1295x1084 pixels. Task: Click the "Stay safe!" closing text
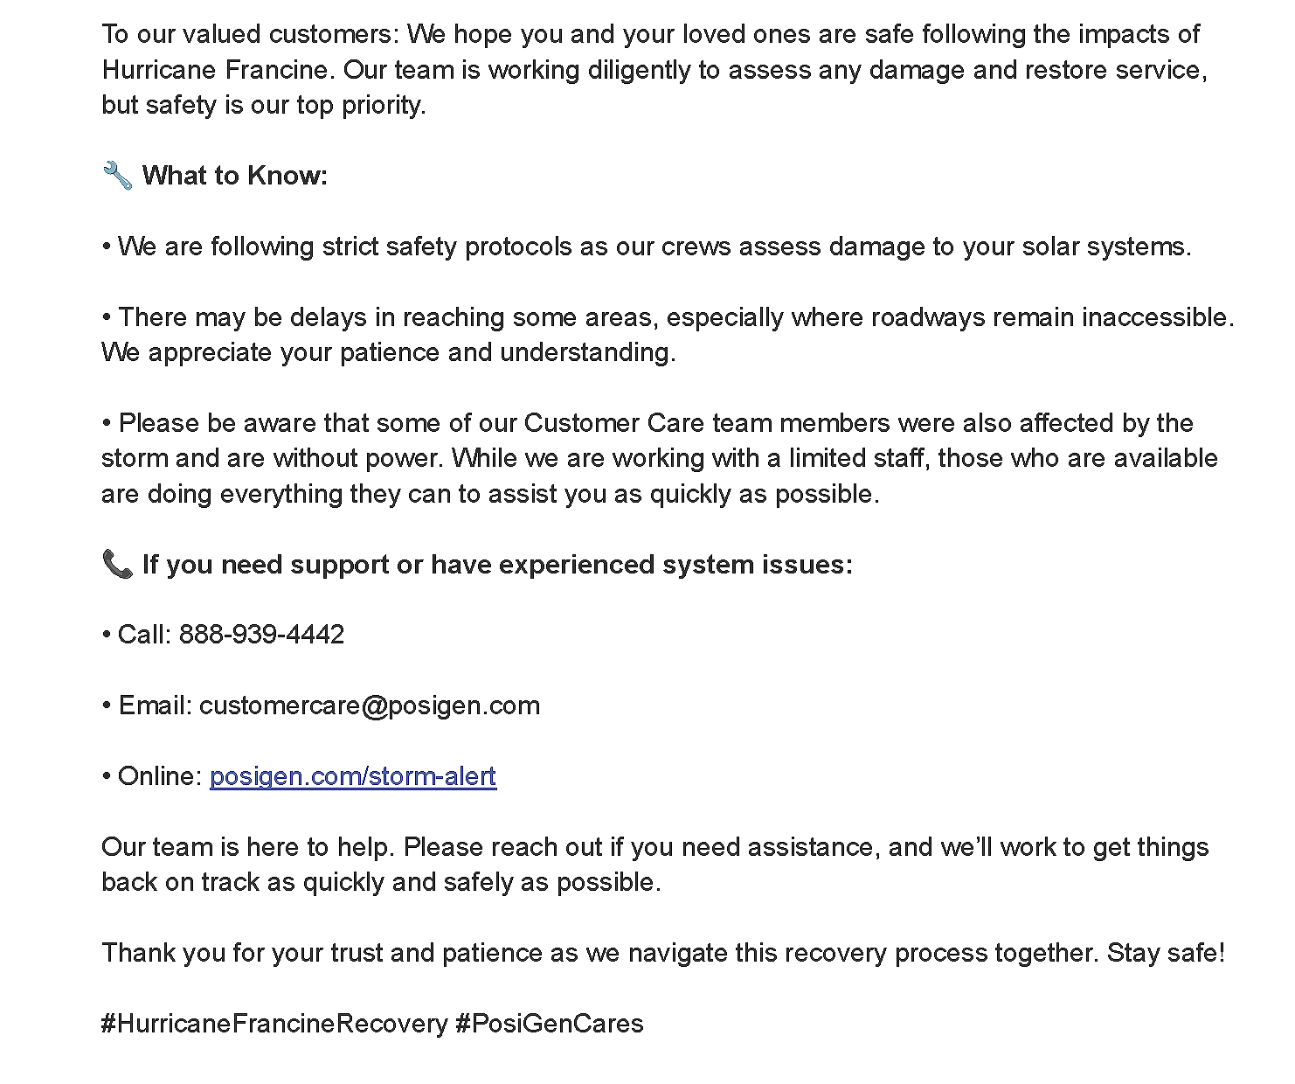tap(1166, 953)
